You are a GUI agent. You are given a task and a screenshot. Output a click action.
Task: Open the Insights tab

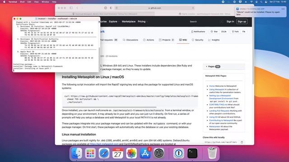click(214, 40)
